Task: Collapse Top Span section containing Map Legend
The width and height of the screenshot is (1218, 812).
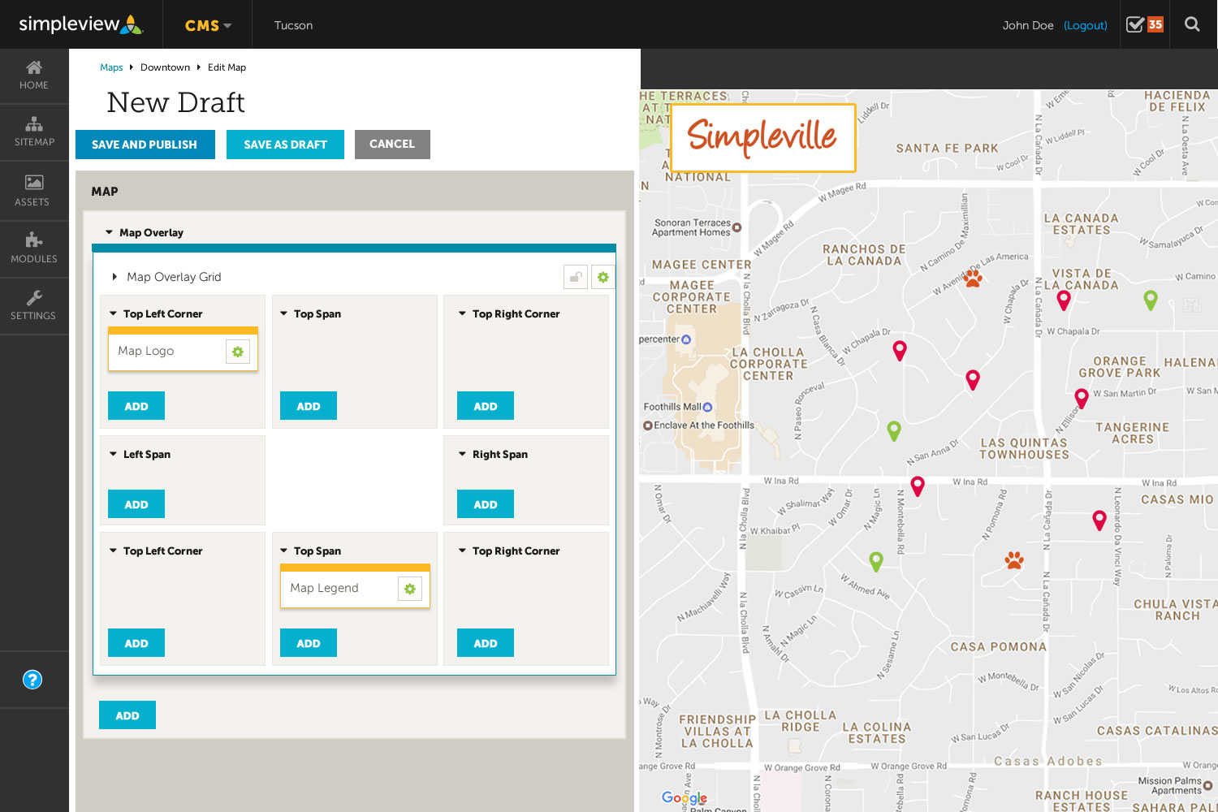Action: 284,551
